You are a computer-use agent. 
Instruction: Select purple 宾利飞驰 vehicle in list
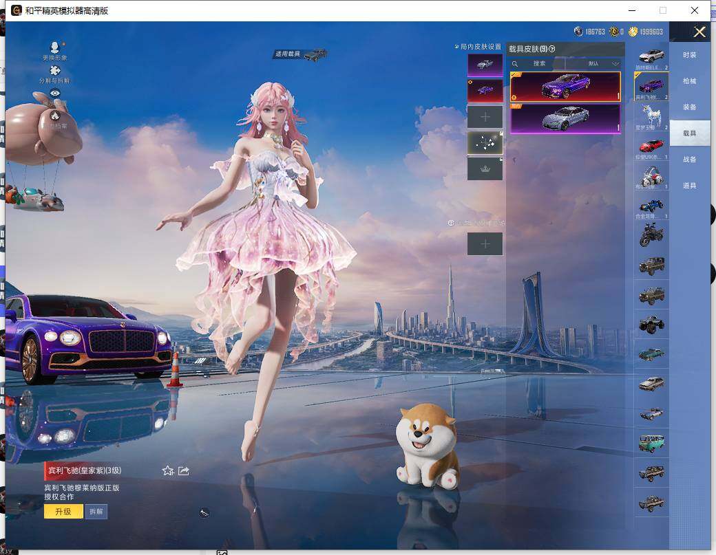tap(651, 87)
